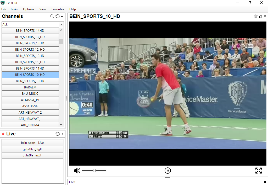Open the channel search magnifier icon

click(52, 16)
